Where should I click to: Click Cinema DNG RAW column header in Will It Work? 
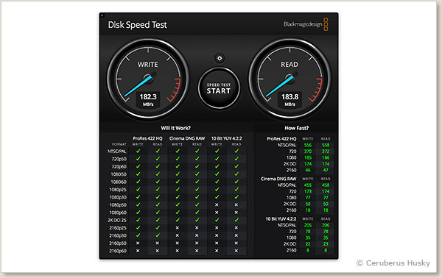coord(187,138)
